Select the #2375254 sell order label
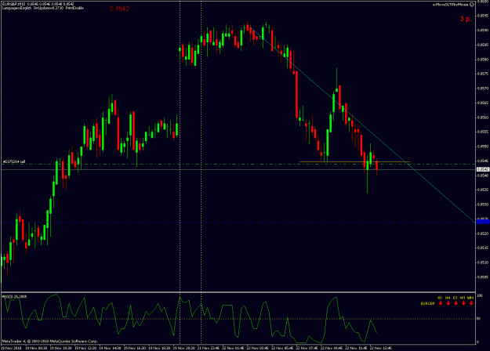 pos(14,161)
